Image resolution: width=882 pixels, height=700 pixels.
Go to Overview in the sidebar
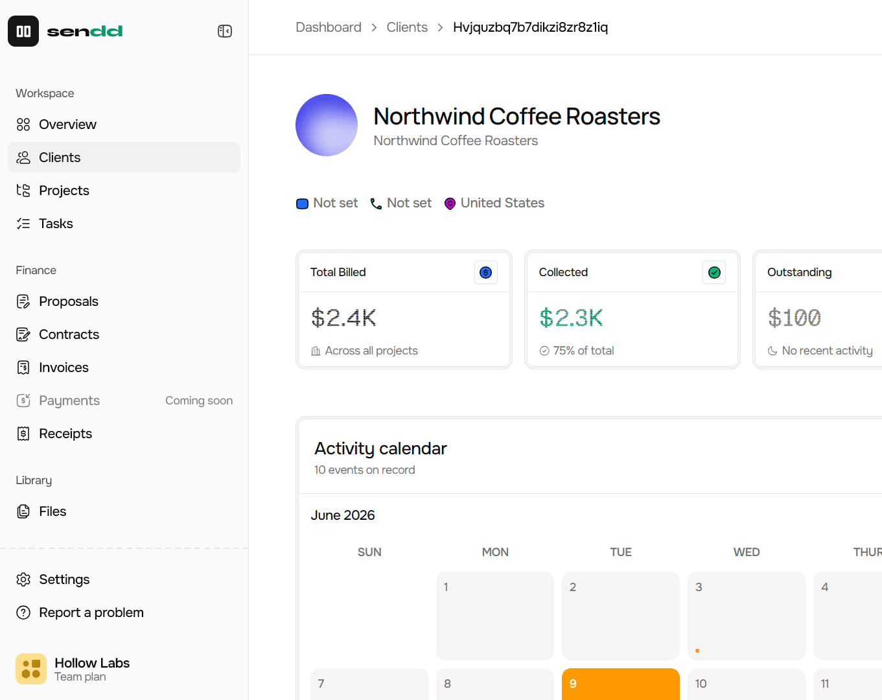click(x=124, y=124)
